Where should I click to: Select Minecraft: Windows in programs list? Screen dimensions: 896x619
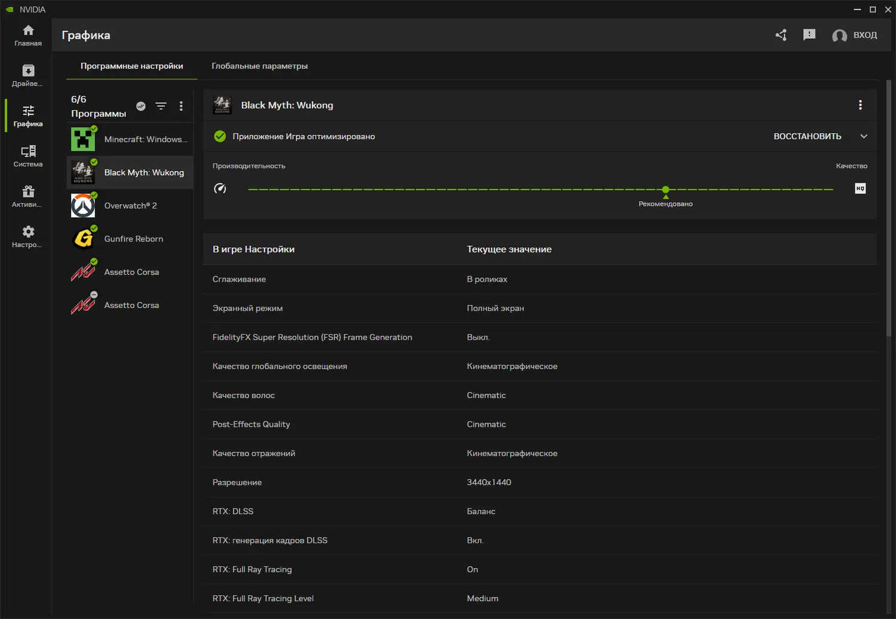130,139
